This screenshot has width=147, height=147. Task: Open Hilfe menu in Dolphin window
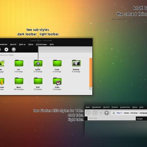pyautogui.click(x=52, y=44)
